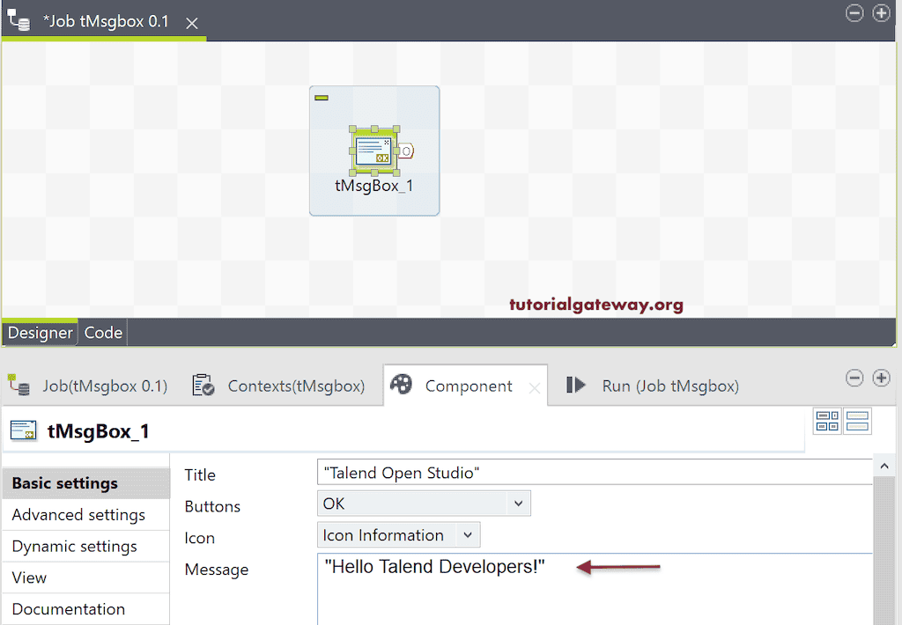Close the Job tMsgbox 0.1 editor tab
Screen dimensions: 902x625
[191, 23]
